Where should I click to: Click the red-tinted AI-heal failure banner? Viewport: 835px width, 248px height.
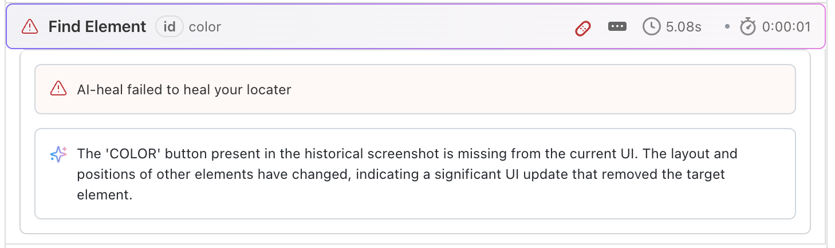click(x=515, y=89)
